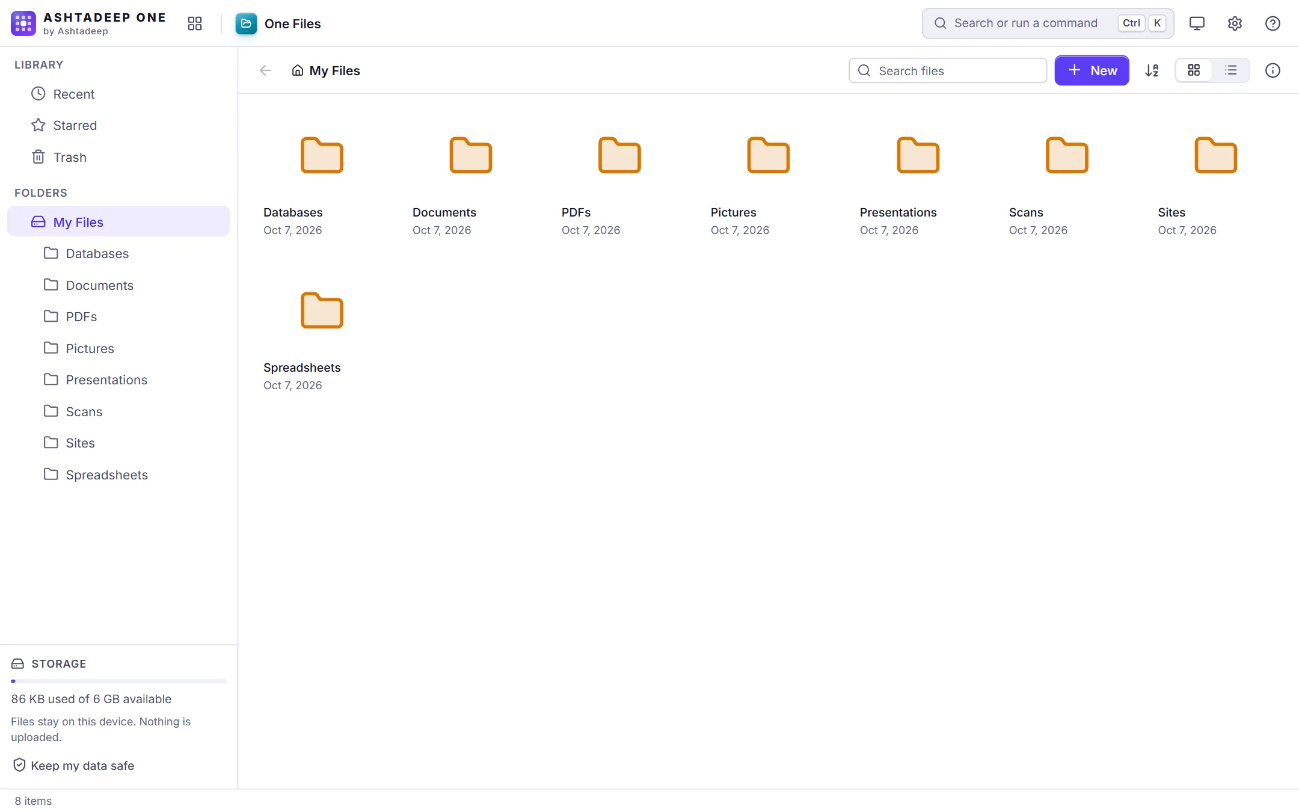Open settings gear icon
Viewport: 1299px width, 812px height.
pos(1235,23)
